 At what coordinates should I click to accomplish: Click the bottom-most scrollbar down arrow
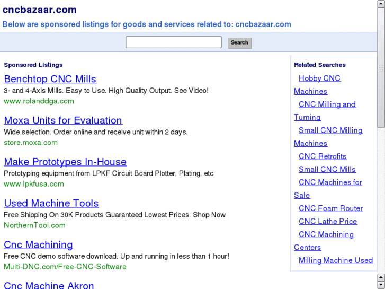[381, 285]
